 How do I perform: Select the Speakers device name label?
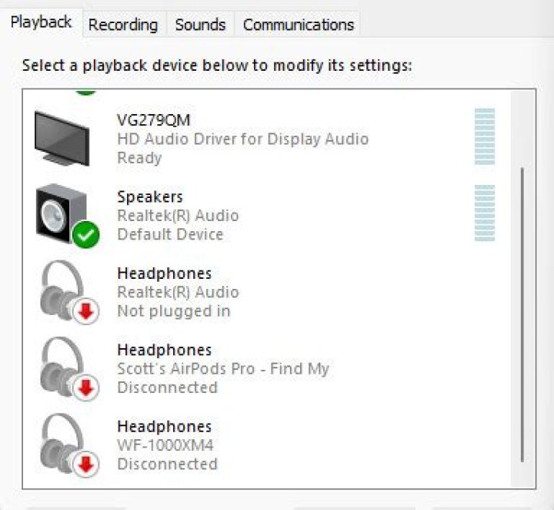tap(150, 197)
